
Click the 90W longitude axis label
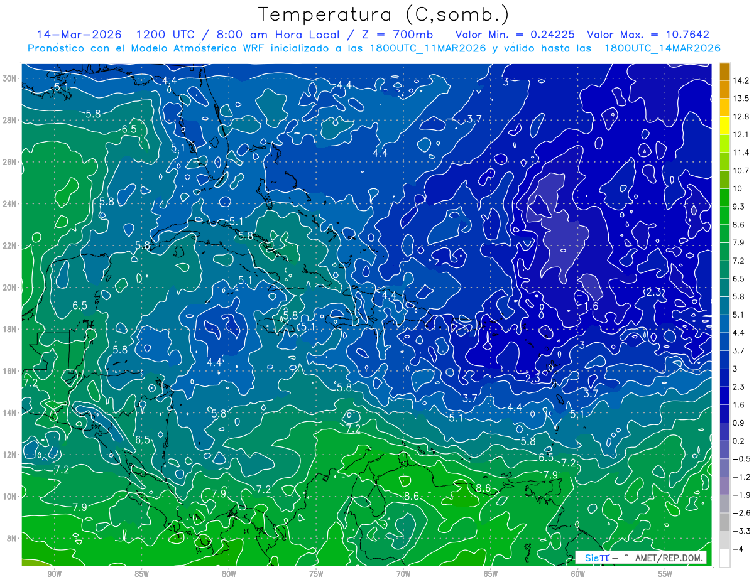point(54,573)
